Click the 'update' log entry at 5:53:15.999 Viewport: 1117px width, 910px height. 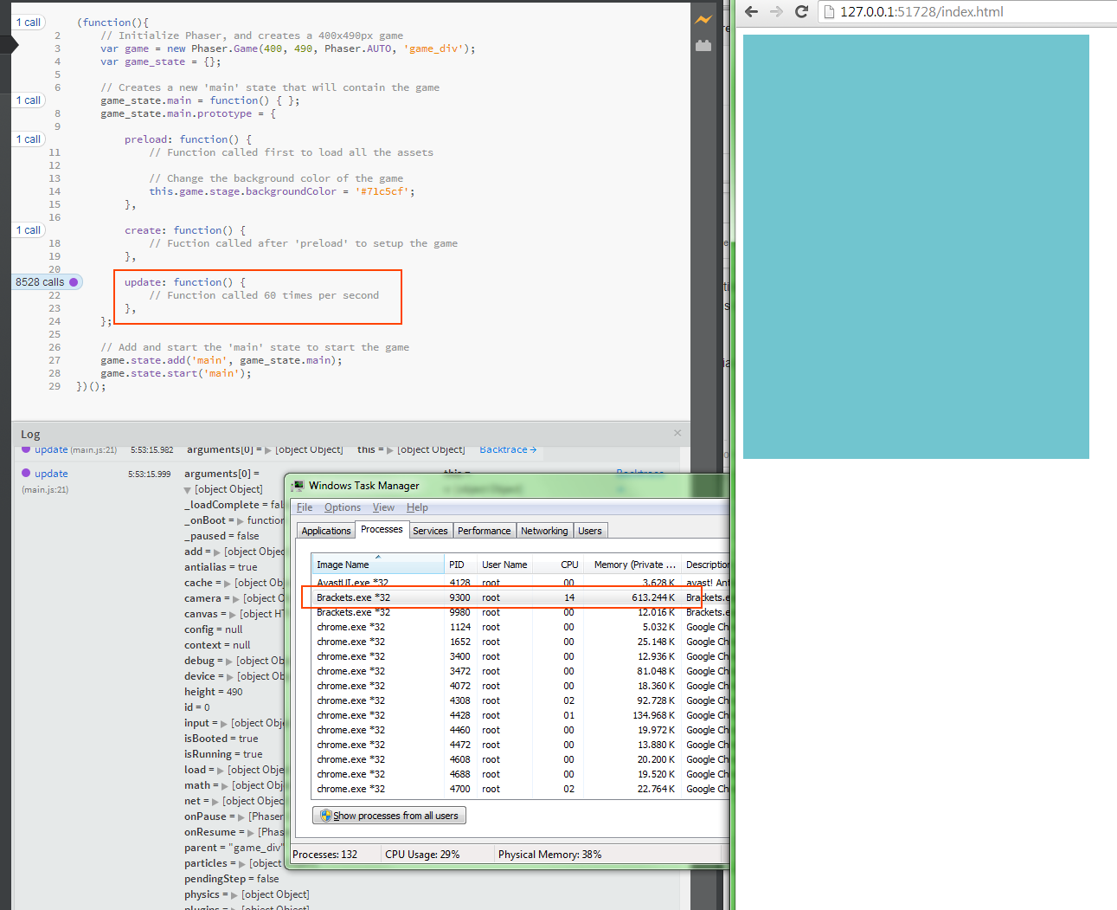click(x=51, y=474)
